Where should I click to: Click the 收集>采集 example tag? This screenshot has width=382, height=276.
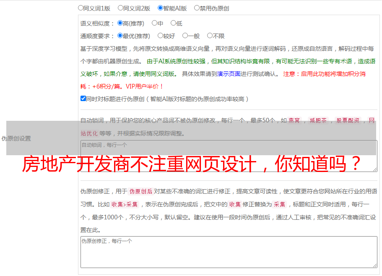125,204
